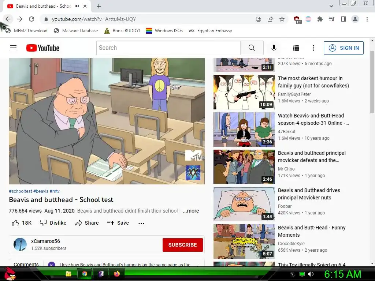Image resolution: width=375 pixels, height=281 pixels.
Task: Open the file explorer taskbar icon
Action: [x=68, y=274]
